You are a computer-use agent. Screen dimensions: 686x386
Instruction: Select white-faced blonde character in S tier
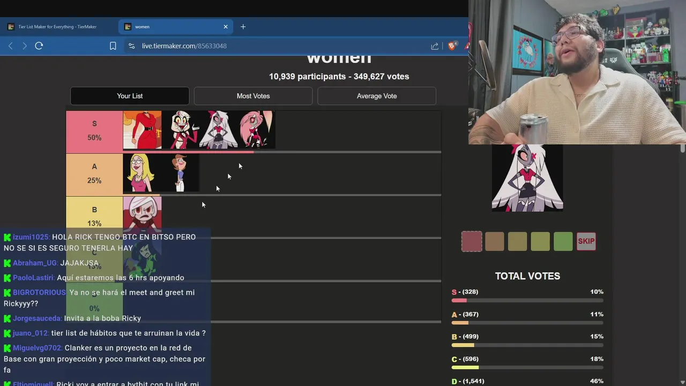click(180, 130)
